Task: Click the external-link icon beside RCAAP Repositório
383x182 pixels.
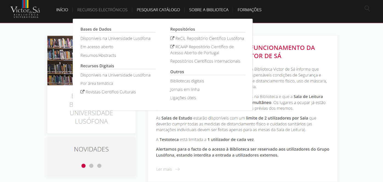Action: 172,47
